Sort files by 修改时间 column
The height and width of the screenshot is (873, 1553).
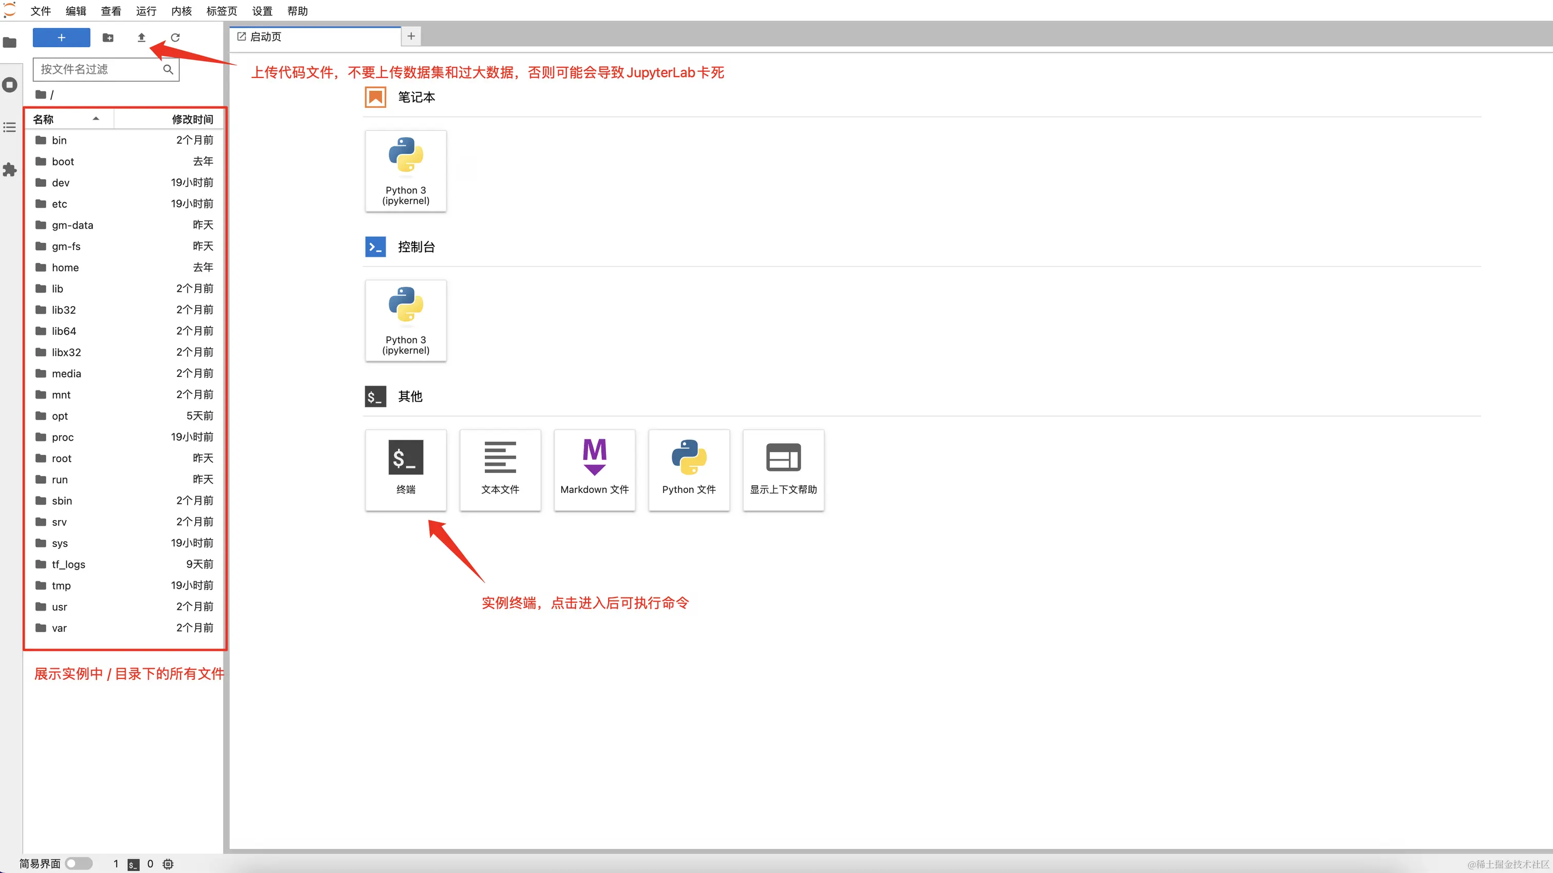pos(192,119)
